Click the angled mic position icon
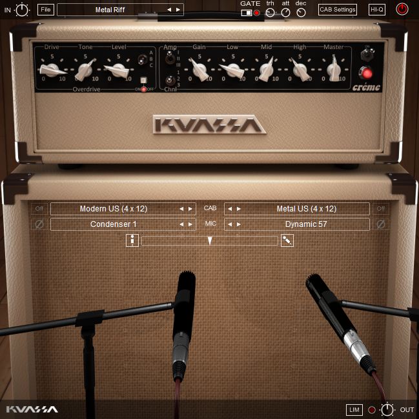Image resolution: width=419 pixels, height=419 pixels. [287, 240]
